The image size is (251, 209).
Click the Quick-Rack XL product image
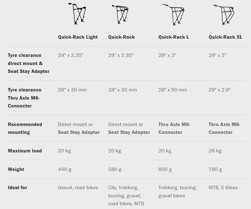tap(224, 14)
